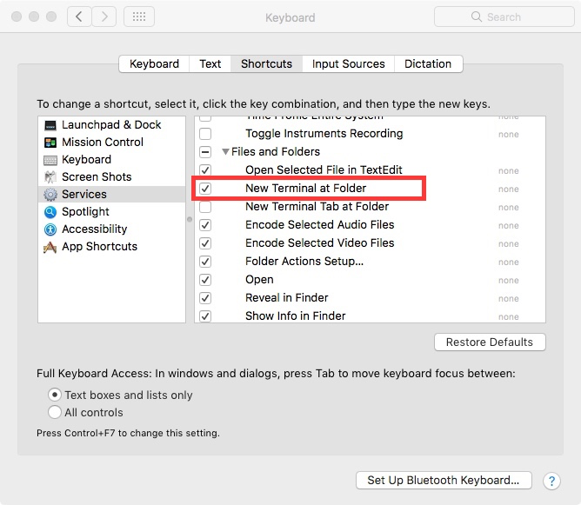Select Spotlight category label
Viewport: 581px width, 505px height.
click(85, 212)
